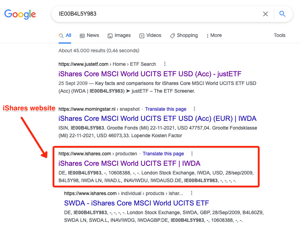This screenshot has height=233, width=300.
Task: Click the Google logo
Action: tap(20, 14)
